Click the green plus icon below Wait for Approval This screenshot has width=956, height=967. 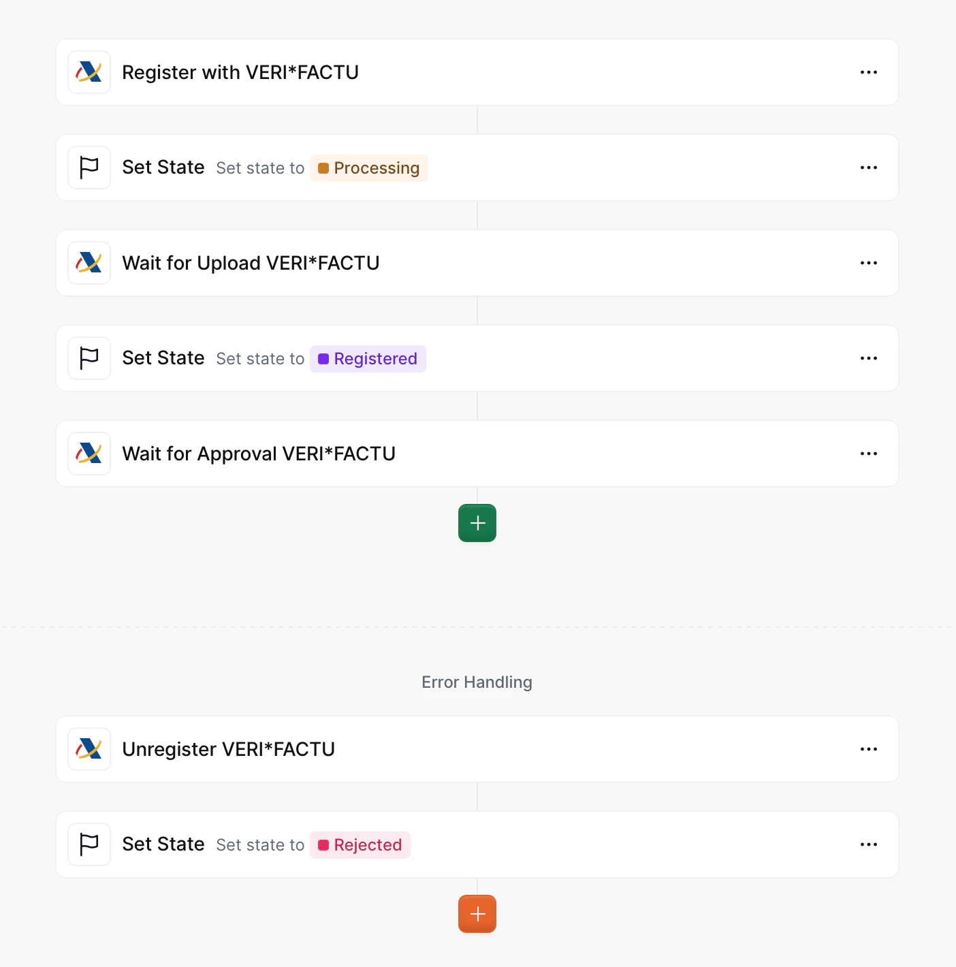[477, 522]
